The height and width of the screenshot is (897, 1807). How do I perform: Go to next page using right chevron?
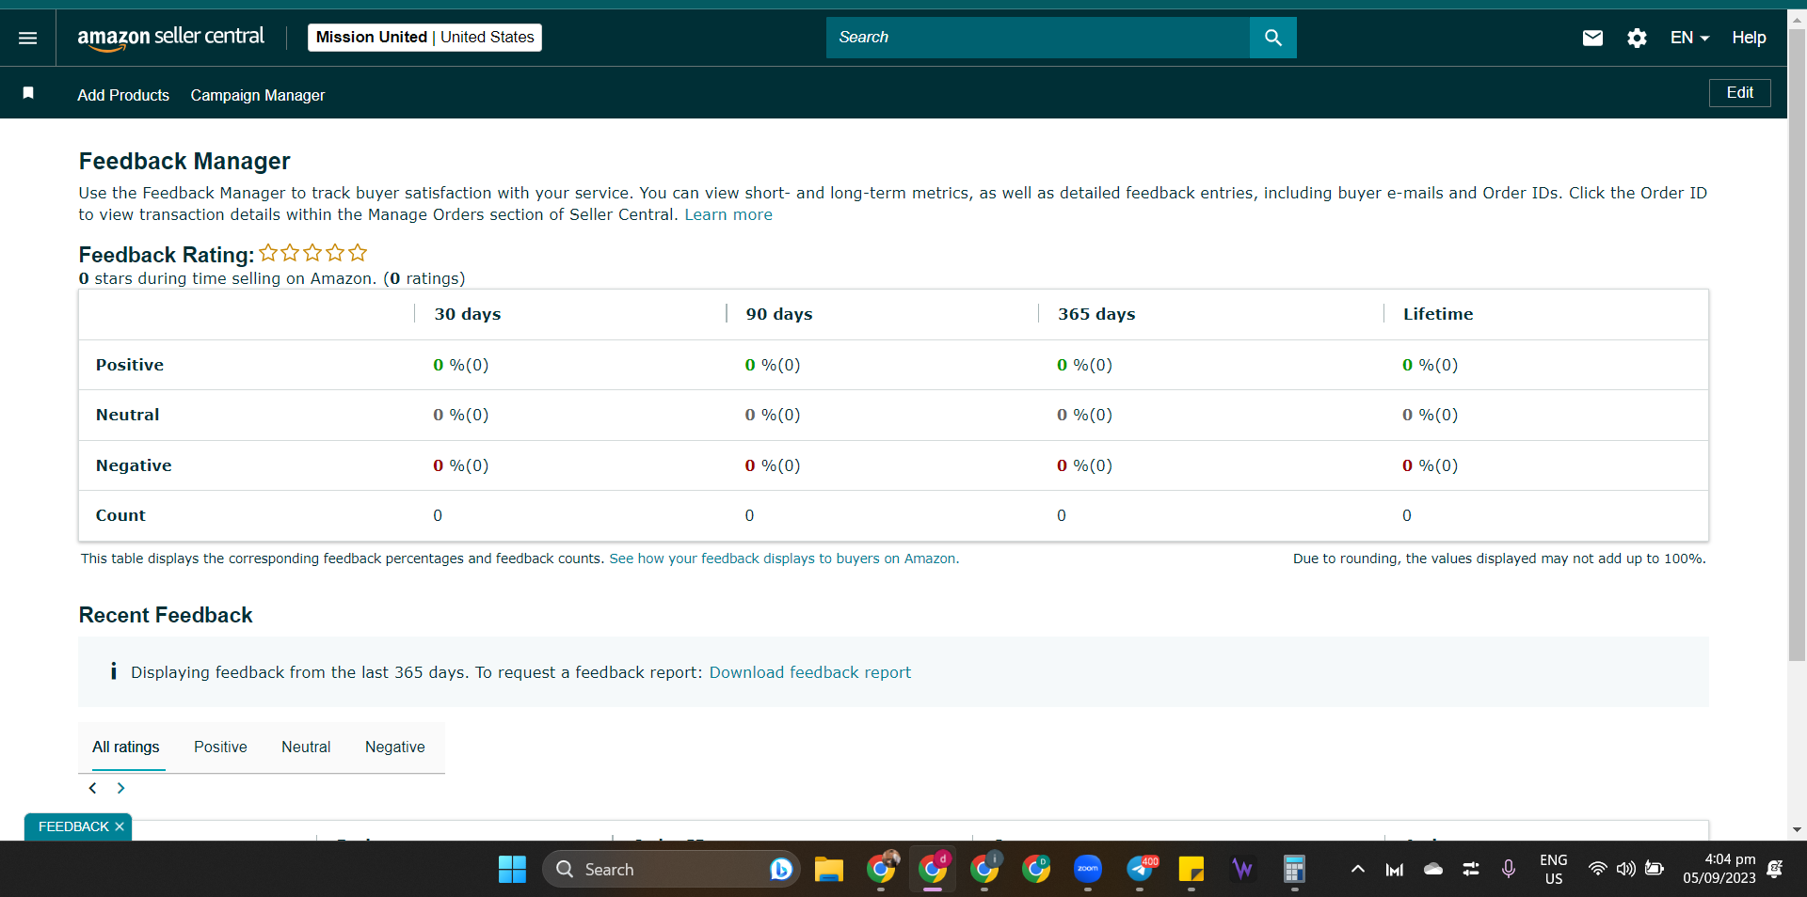120,788
